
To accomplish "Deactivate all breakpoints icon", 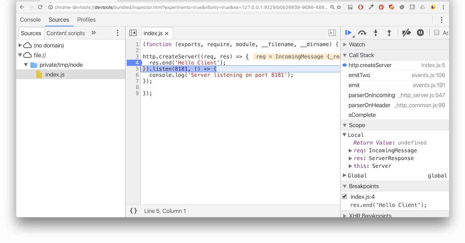I will [406, 33].
